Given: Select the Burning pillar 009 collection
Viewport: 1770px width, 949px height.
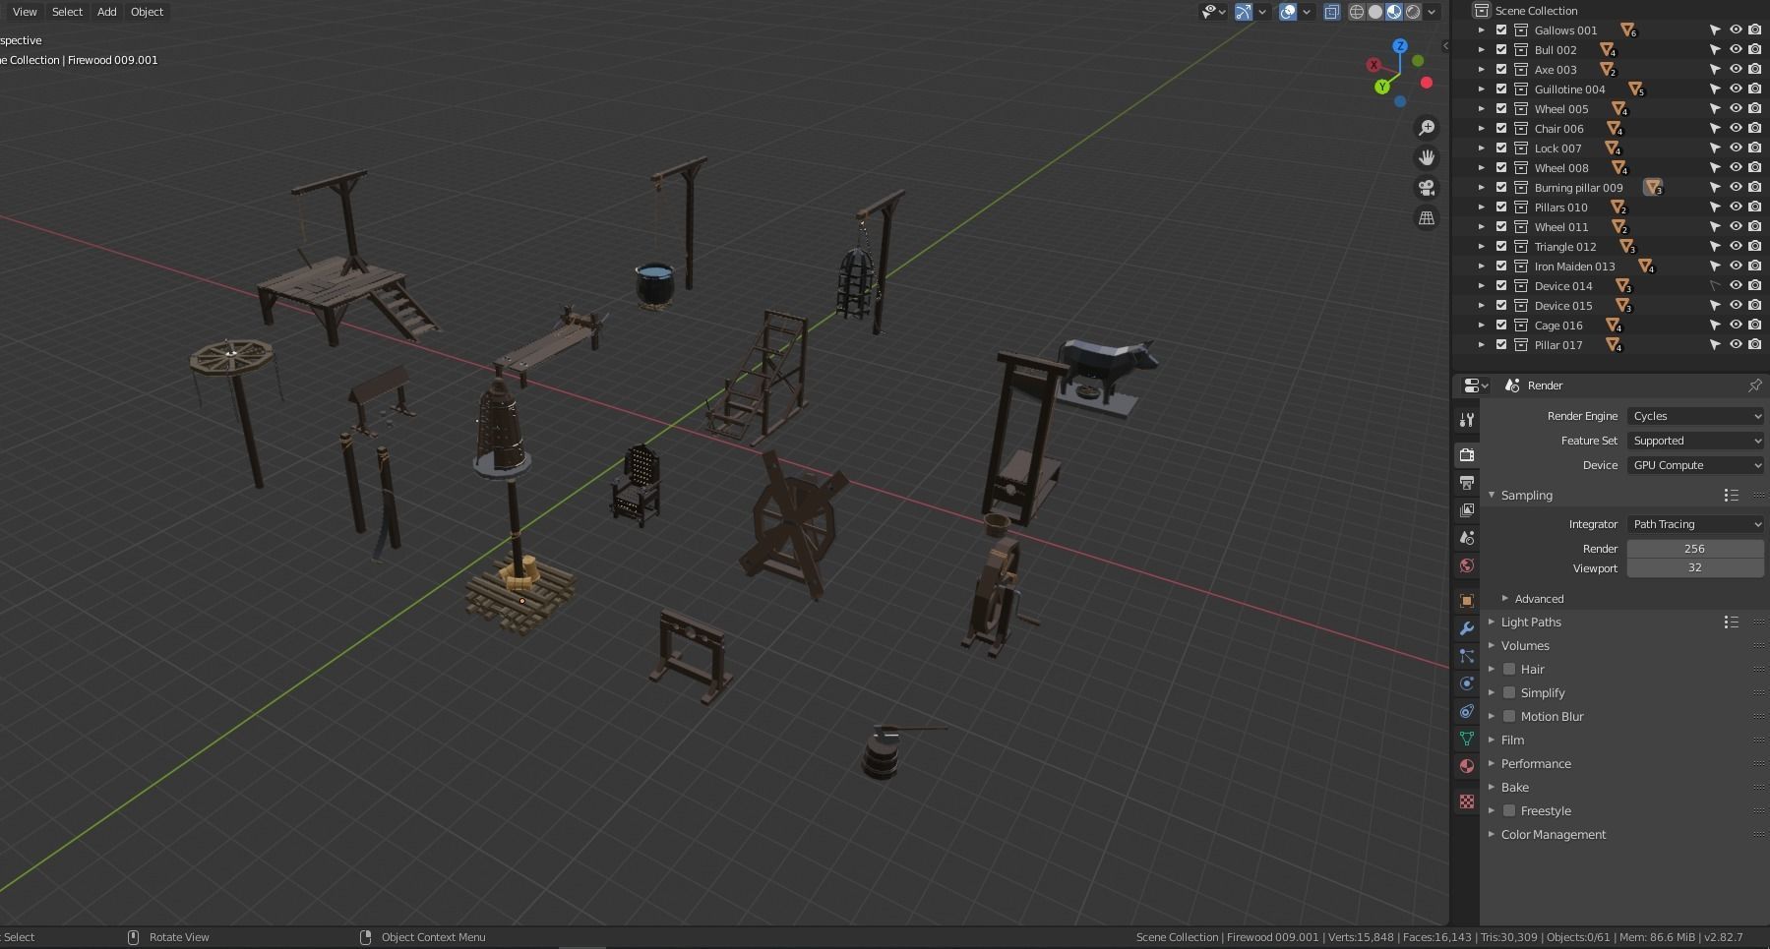Looking at the screenshot, I should pyautogui.click(x=1578, y=188).
